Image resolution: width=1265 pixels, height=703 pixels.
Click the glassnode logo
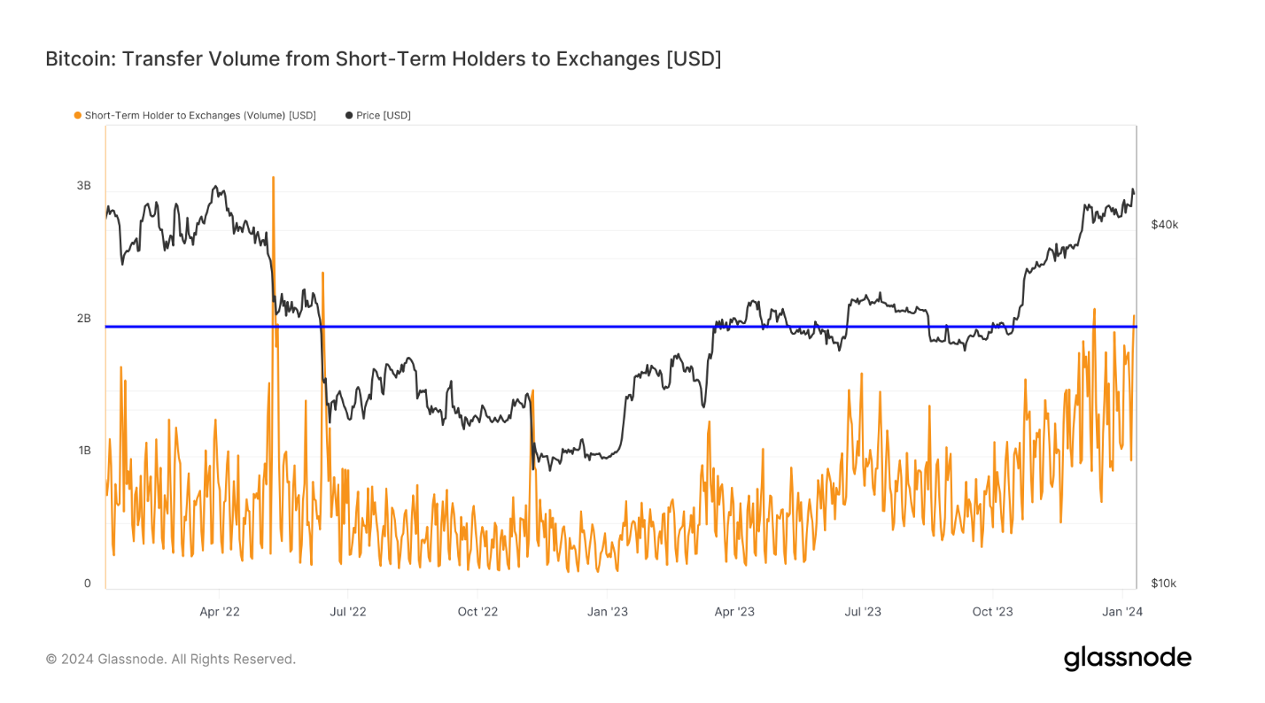pyautogui.click(x=1127, y=659)
